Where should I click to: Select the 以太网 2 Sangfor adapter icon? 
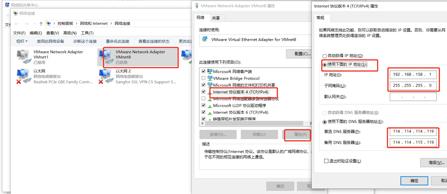106,76
